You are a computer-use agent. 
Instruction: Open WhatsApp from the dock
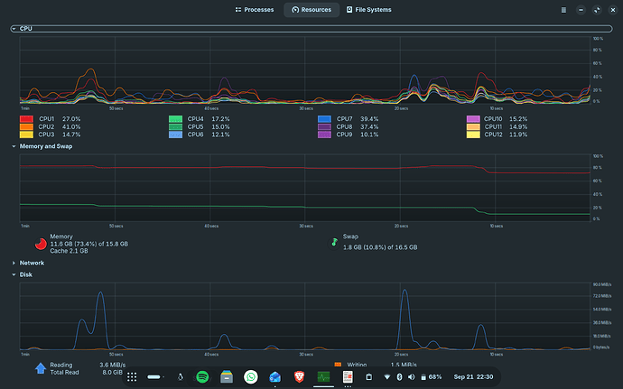tap(251, 376)
